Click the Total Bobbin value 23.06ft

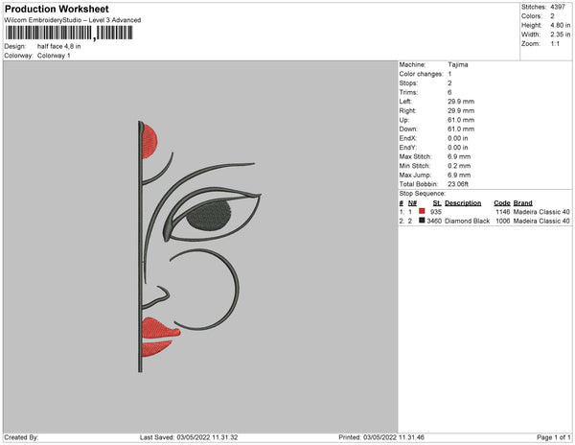click(458, 184)
